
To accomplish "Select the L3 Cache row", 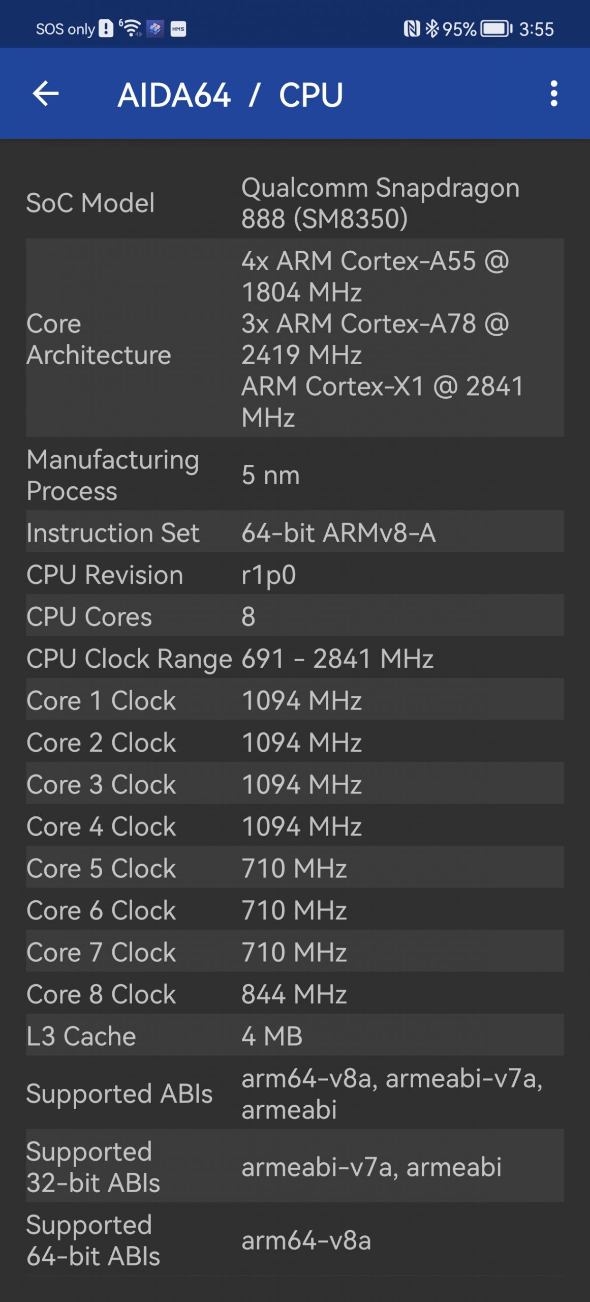I will [295, 1036].
